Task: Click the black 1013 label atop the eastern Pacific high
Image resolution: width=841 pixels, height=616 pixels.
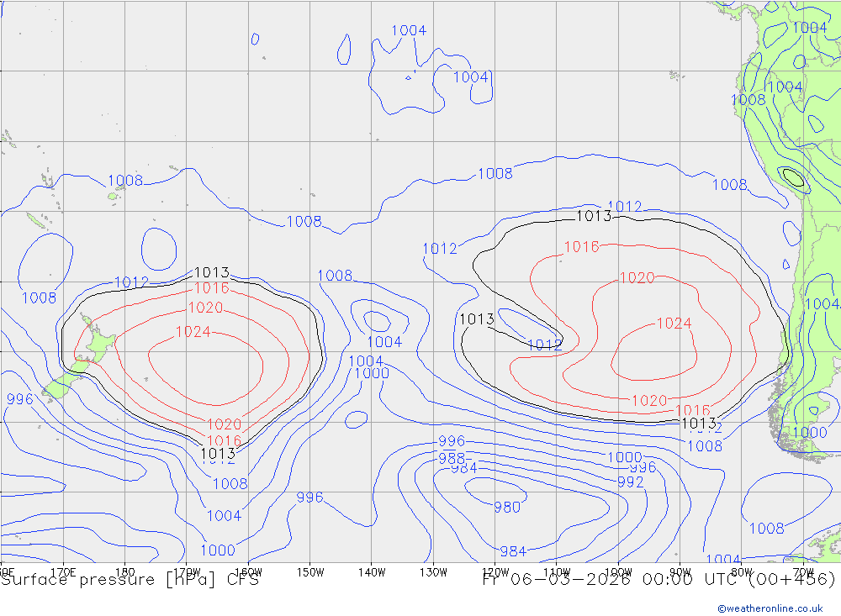Action: [x=594, y=216]
